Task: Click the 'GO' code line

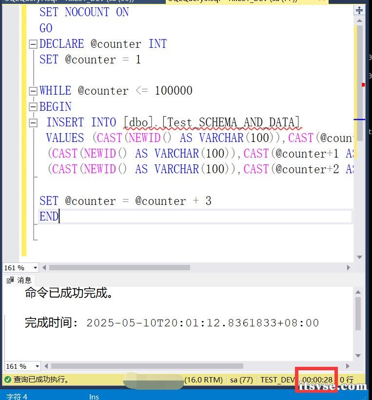Action: [46, 28]
